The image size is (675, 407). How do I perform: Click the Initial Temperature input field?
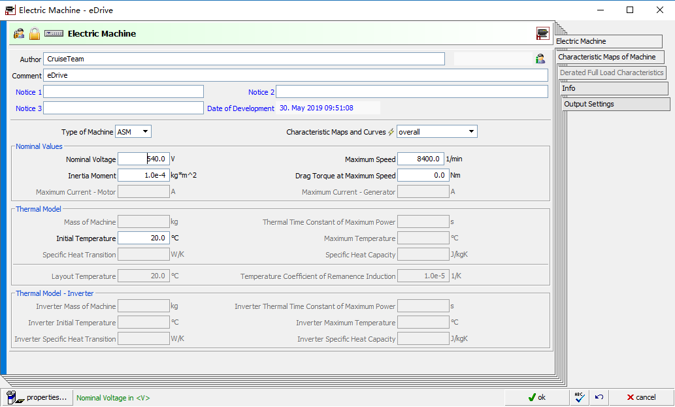point(144,238)
